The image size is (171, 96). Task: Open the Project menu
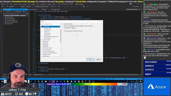[15, 4]
